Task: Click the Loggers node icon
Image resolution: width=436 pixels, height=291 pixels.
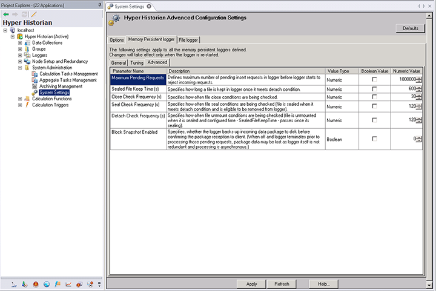Action: [27, 55]
